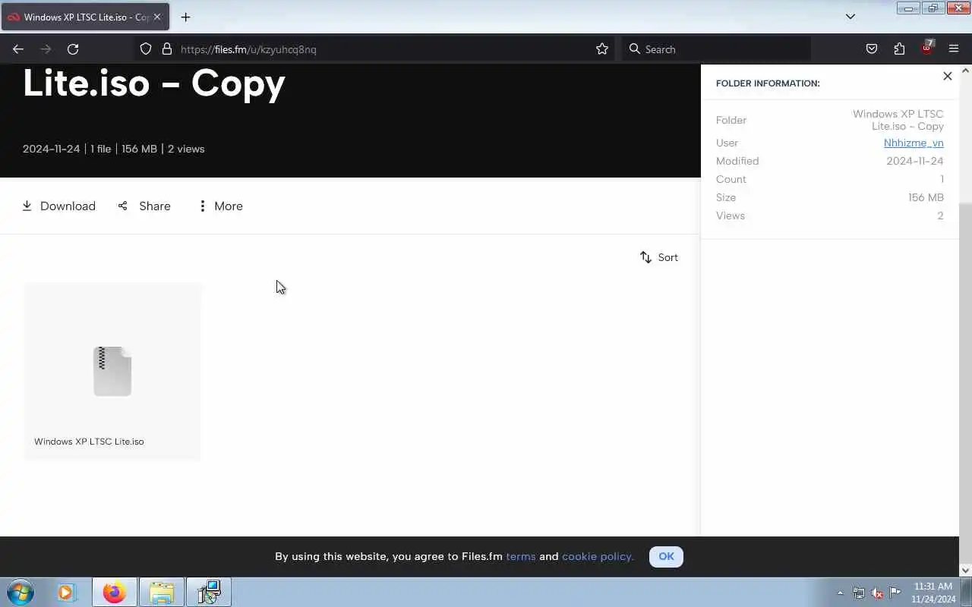Switch to Firefox in the taskbar
972x607 pixels.
[115, 592]
